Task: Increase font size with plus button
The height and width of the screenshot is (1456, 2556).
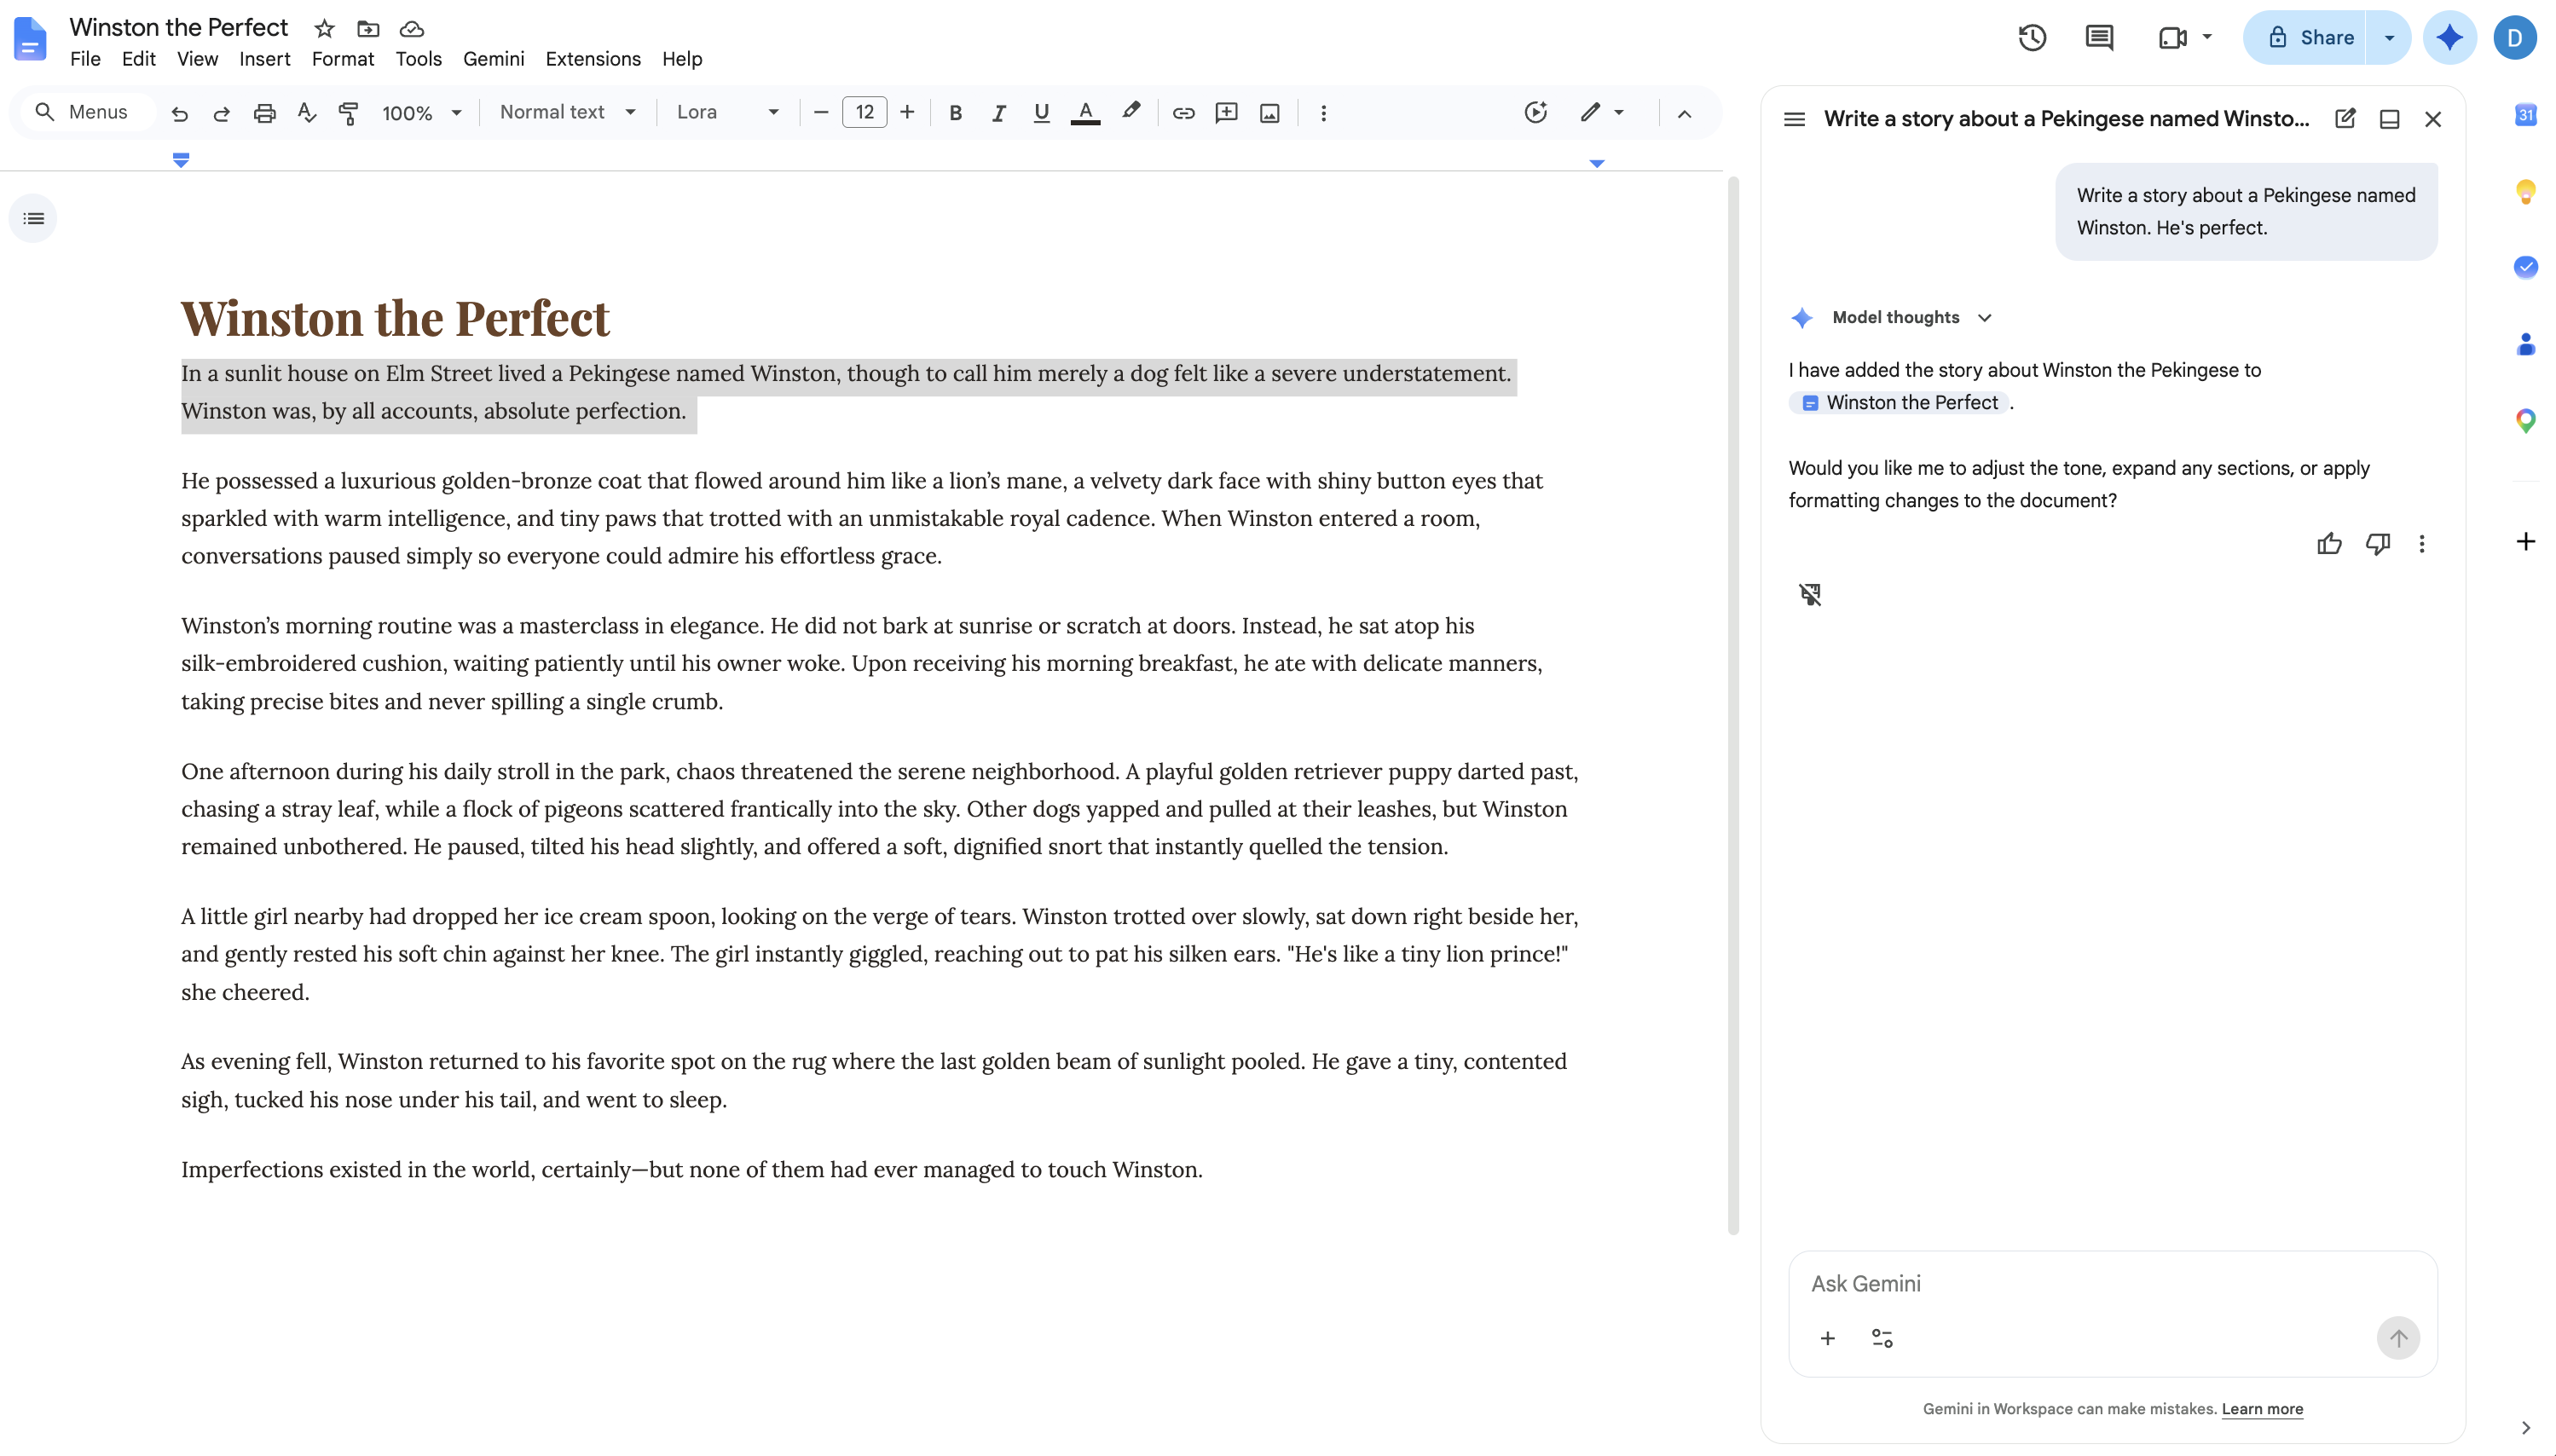Action: click(x=907, y=113)
